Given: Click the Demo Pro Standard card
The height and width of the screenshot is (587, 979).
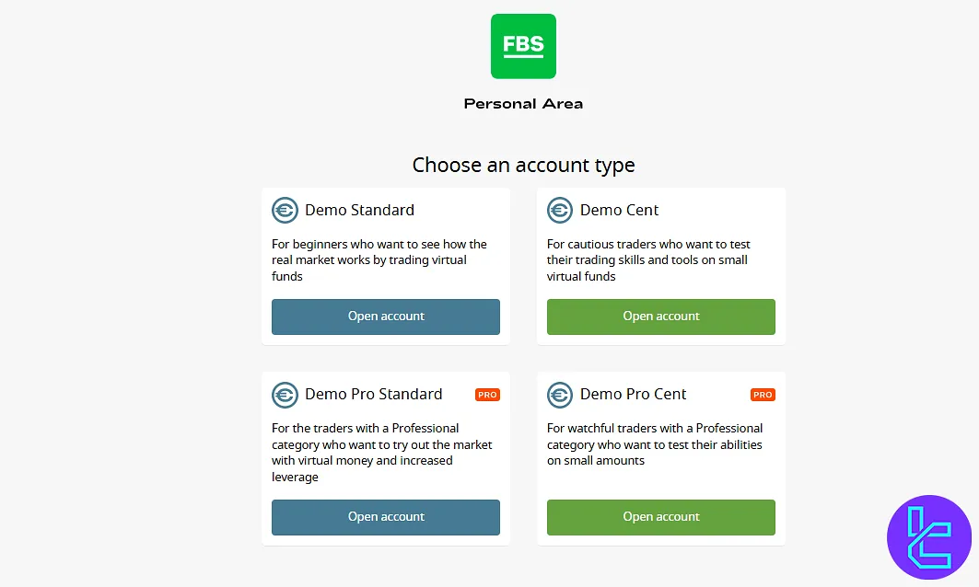Looking at the screenshot, I should click(385, 457).
